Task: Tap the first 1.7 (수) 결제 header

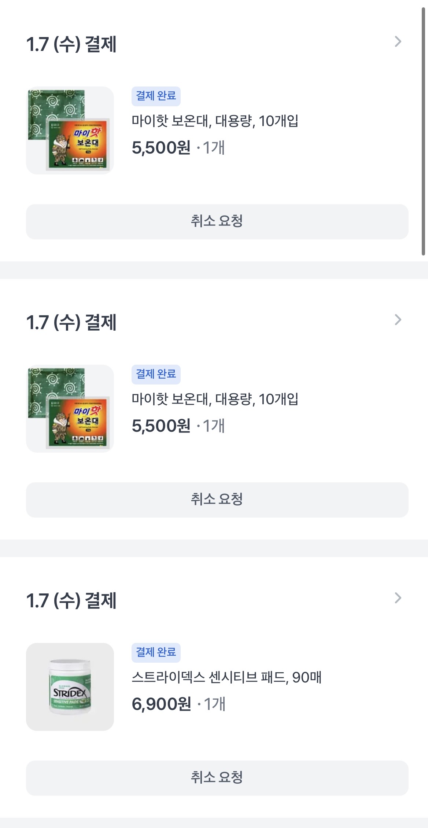Action: coord(71,44)
